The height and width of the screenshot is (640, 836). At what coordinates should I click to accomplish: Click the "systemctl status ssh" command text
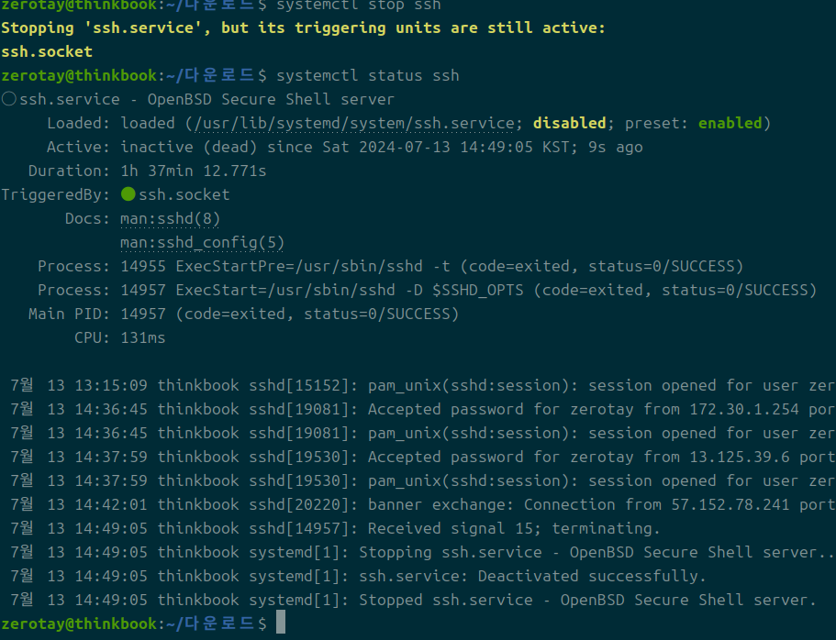click(367, 75)
